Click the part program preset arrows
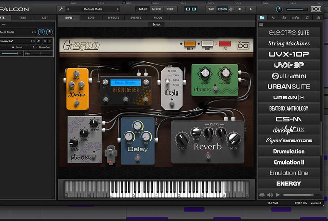Viewport: 328px width, 221px height. point(33,41)
